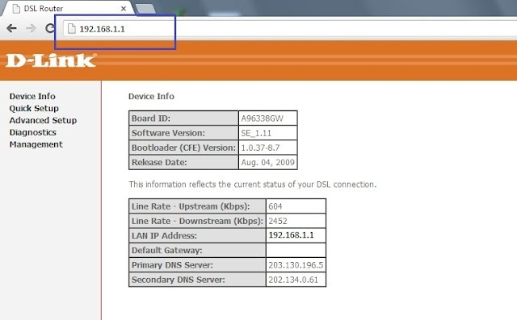Open a new tab with the new-tab button
This screenshot has height=320, width=517.
tap(145, 9)
